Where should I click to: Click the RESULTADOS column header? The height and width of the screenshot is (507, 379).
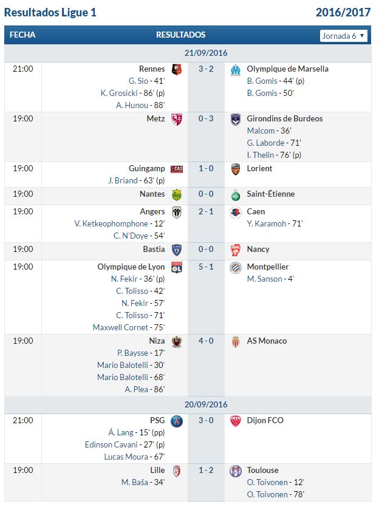point(181,35)
